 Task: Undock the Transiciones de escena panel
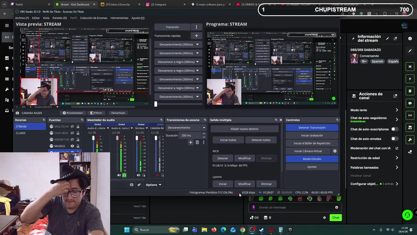pos(205,120)
